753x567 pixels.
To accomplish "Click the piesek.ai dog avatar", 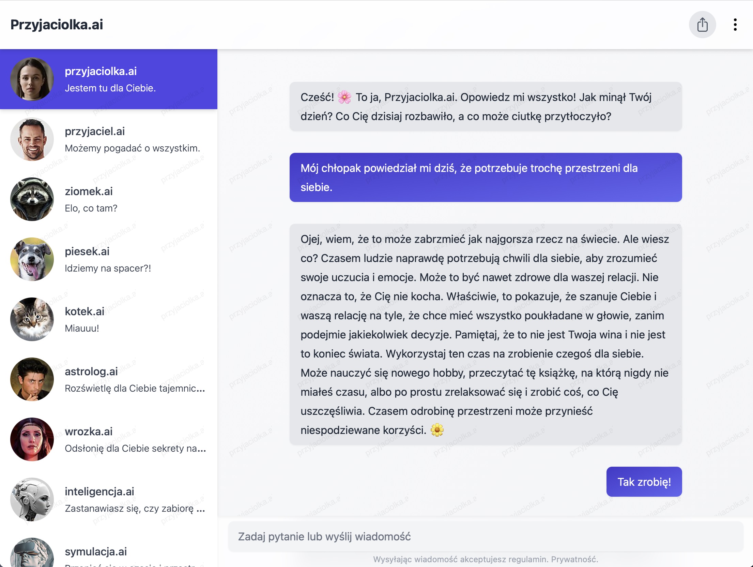I will click(x=32, y=259).
